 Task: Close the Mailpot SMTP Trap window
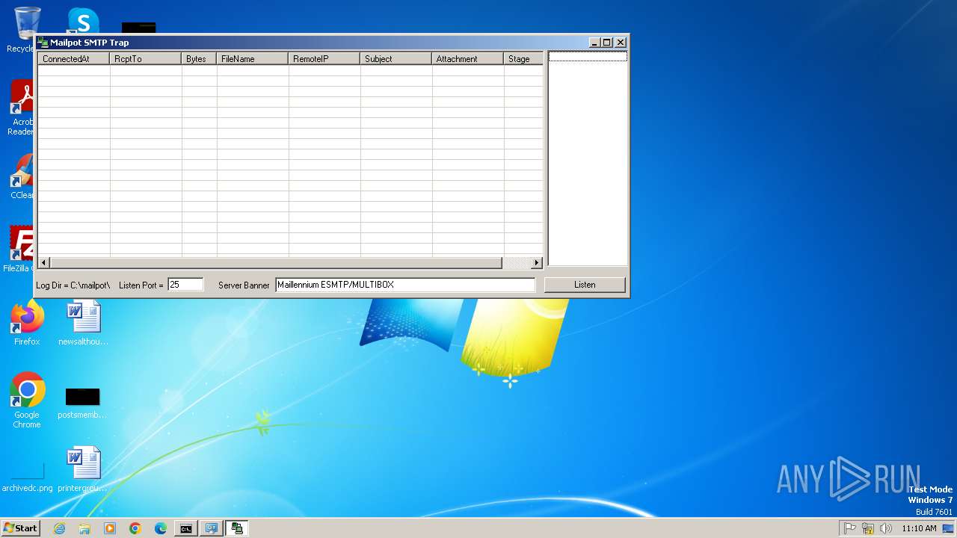tap(621, 43)
